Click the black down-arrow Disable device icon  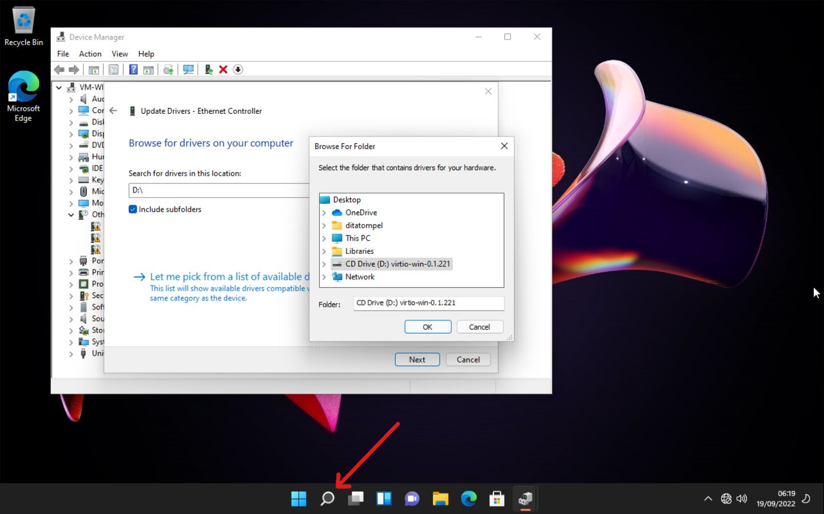238,70
